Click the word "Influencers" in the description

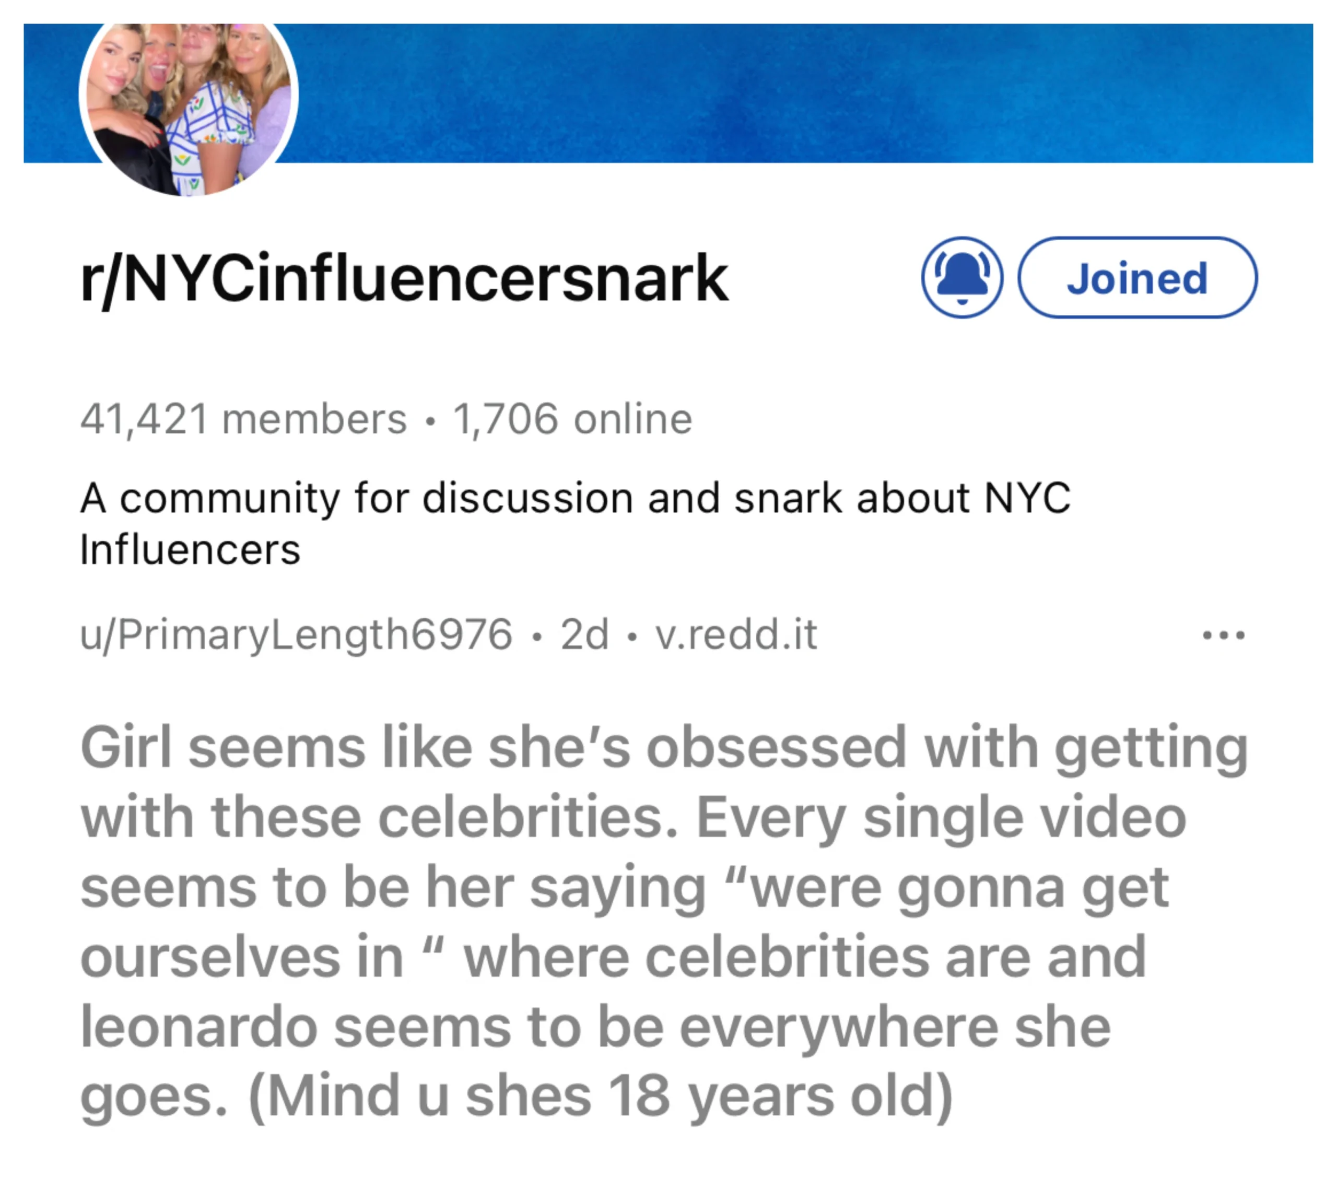[x=190, y=549]
